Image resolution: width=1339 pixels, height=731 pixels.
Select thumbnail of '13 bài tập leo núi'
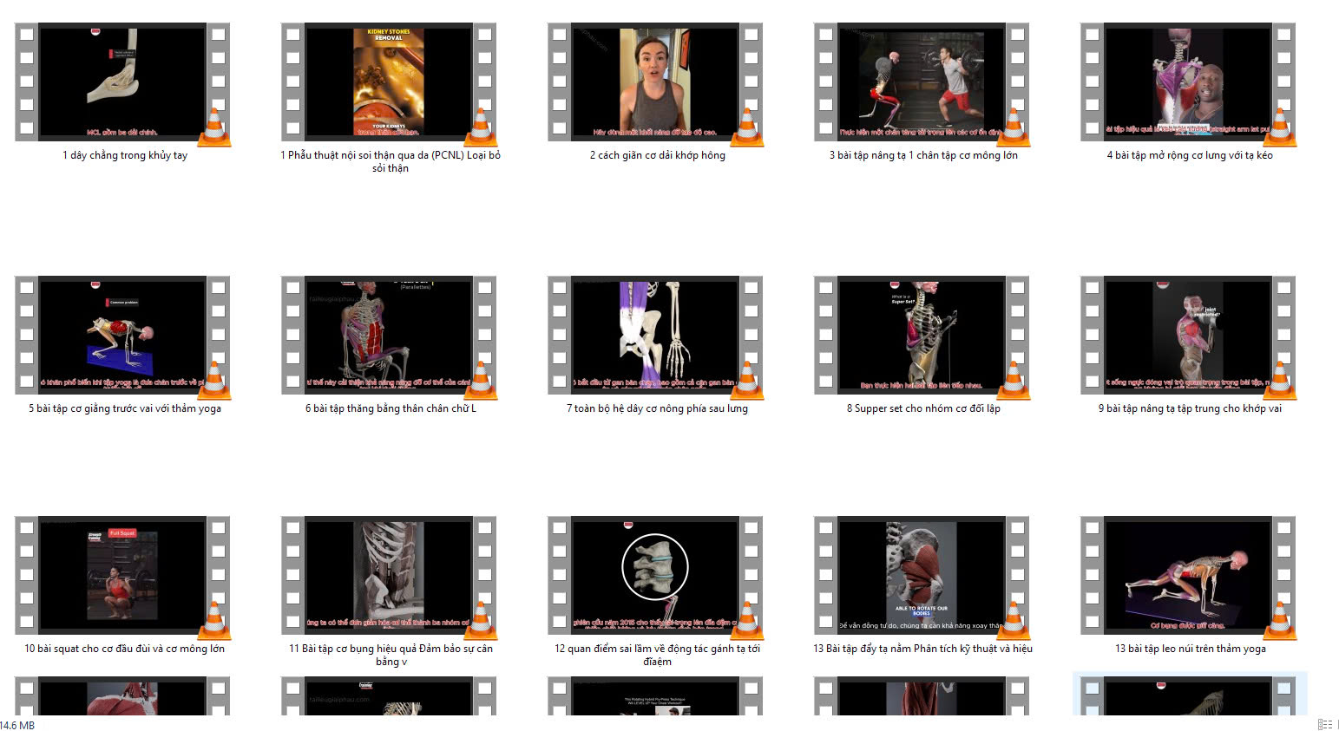click(x=1188, y=576)
